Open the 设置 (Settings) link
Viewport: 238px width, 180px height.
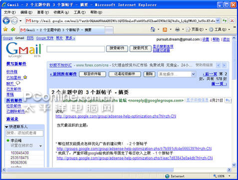pos(206,39)
